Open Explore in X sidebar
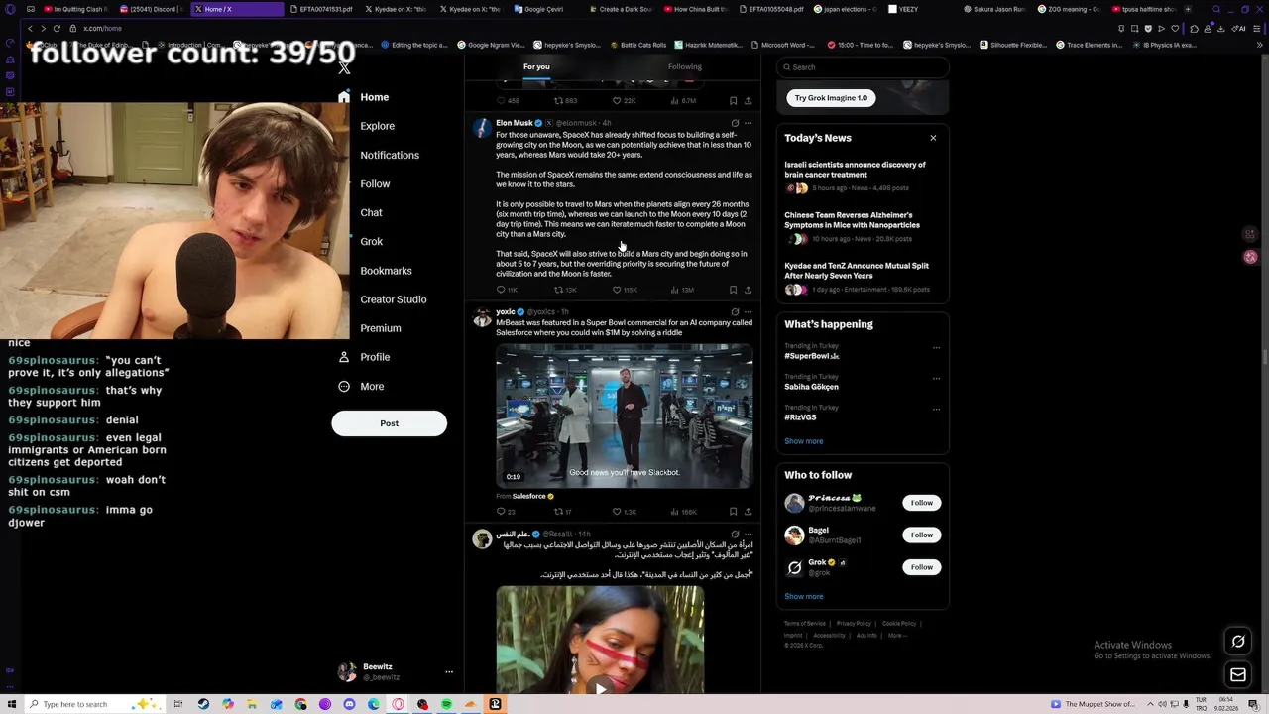1269x714 pixels. (x=377, y=126)
